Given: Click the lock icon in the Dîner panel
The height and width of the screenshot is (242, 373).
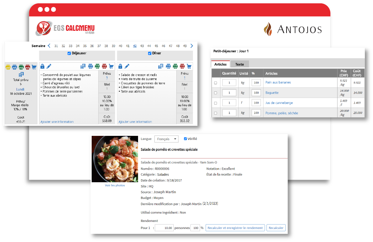Looking at the screenshot, I should (x=120, y=66).
